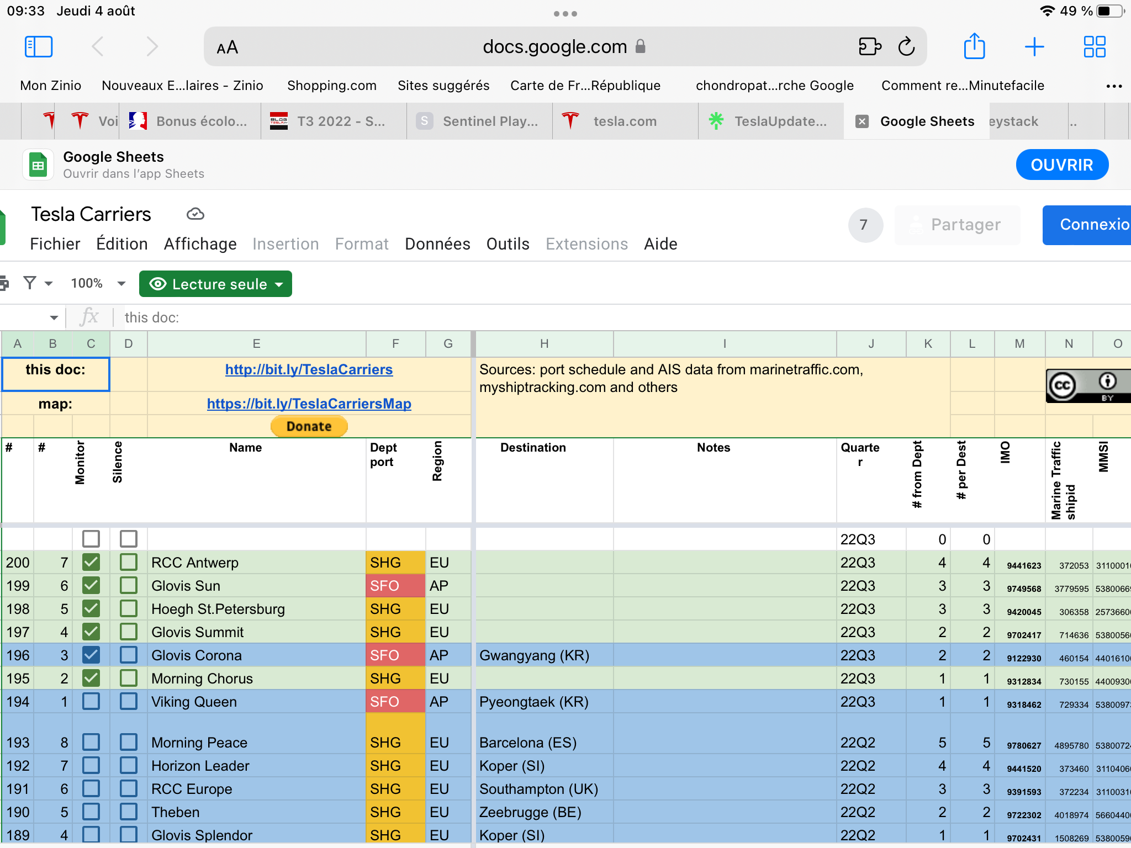This screenshot has width=1131, height=848.
Task: Click the reload page icon
Action: click(x=906, y=47)
